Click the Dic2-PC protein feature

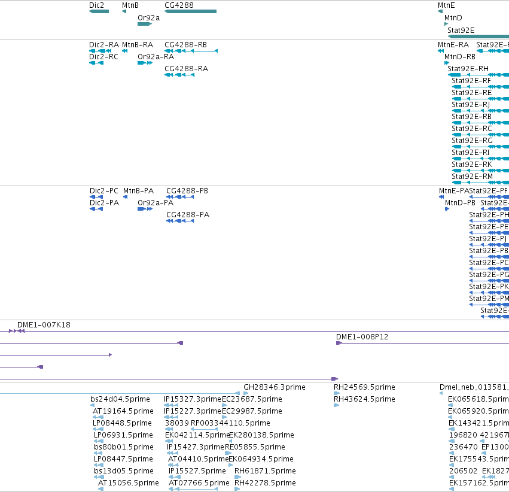pyautogui.click(x=96, y=197)
